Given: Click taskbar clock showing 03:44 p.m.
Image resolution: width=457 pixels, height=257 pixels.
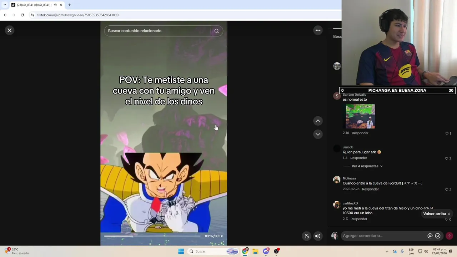Looking at the screenshot, I should [440, 251].
